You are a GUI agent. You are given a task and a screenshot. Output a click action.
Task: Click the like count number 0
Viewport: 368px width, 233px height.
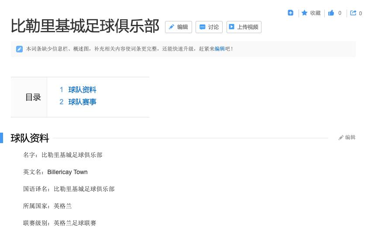[x=340, y=13]
